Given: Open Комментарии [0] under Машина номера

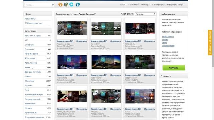Looking at the screenshot, I should 65,41.
